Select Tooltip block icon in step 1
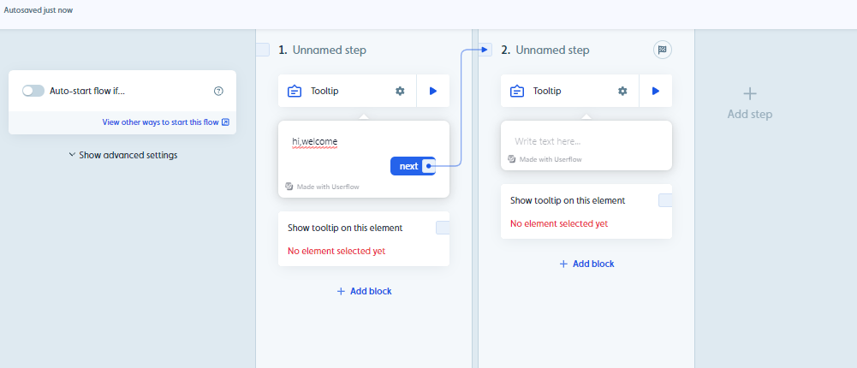Screen dimensions: 857x368 click(295, 92)
